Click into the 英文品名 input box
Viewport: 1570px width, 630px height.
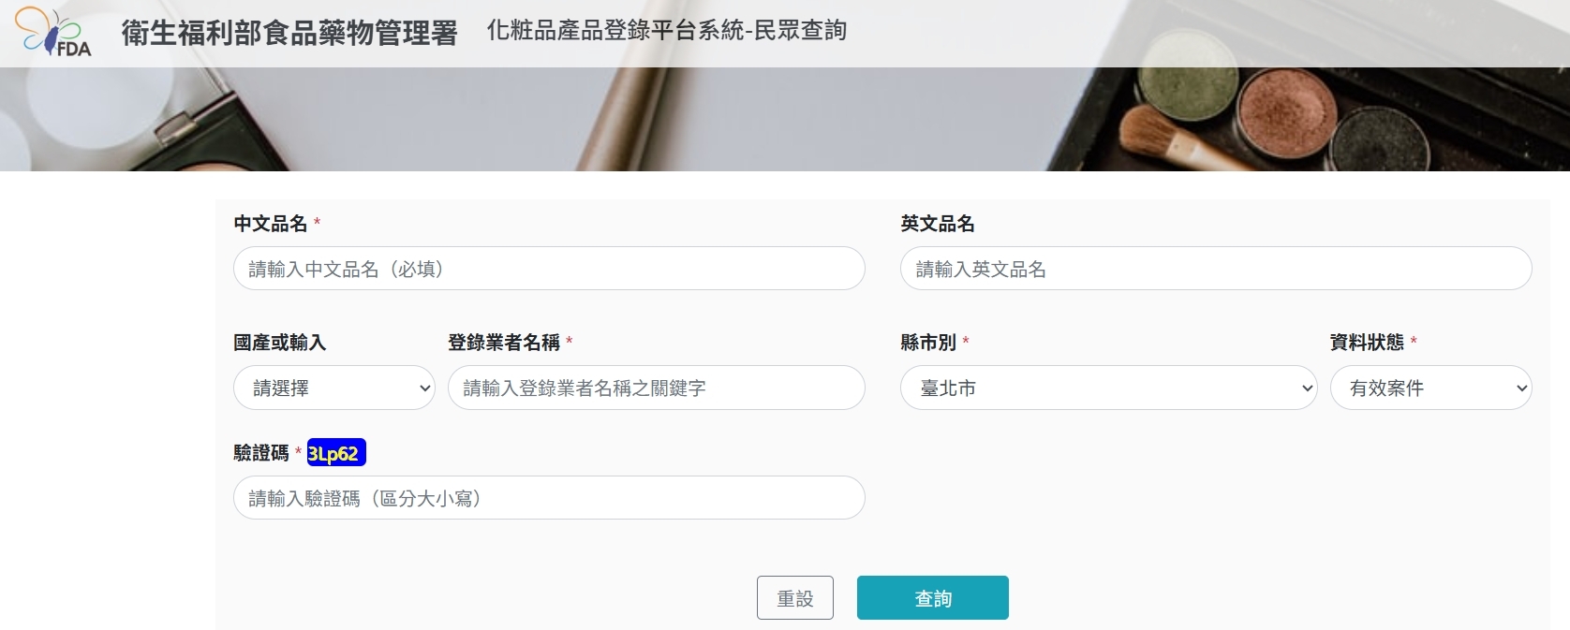pos(1215,269)
